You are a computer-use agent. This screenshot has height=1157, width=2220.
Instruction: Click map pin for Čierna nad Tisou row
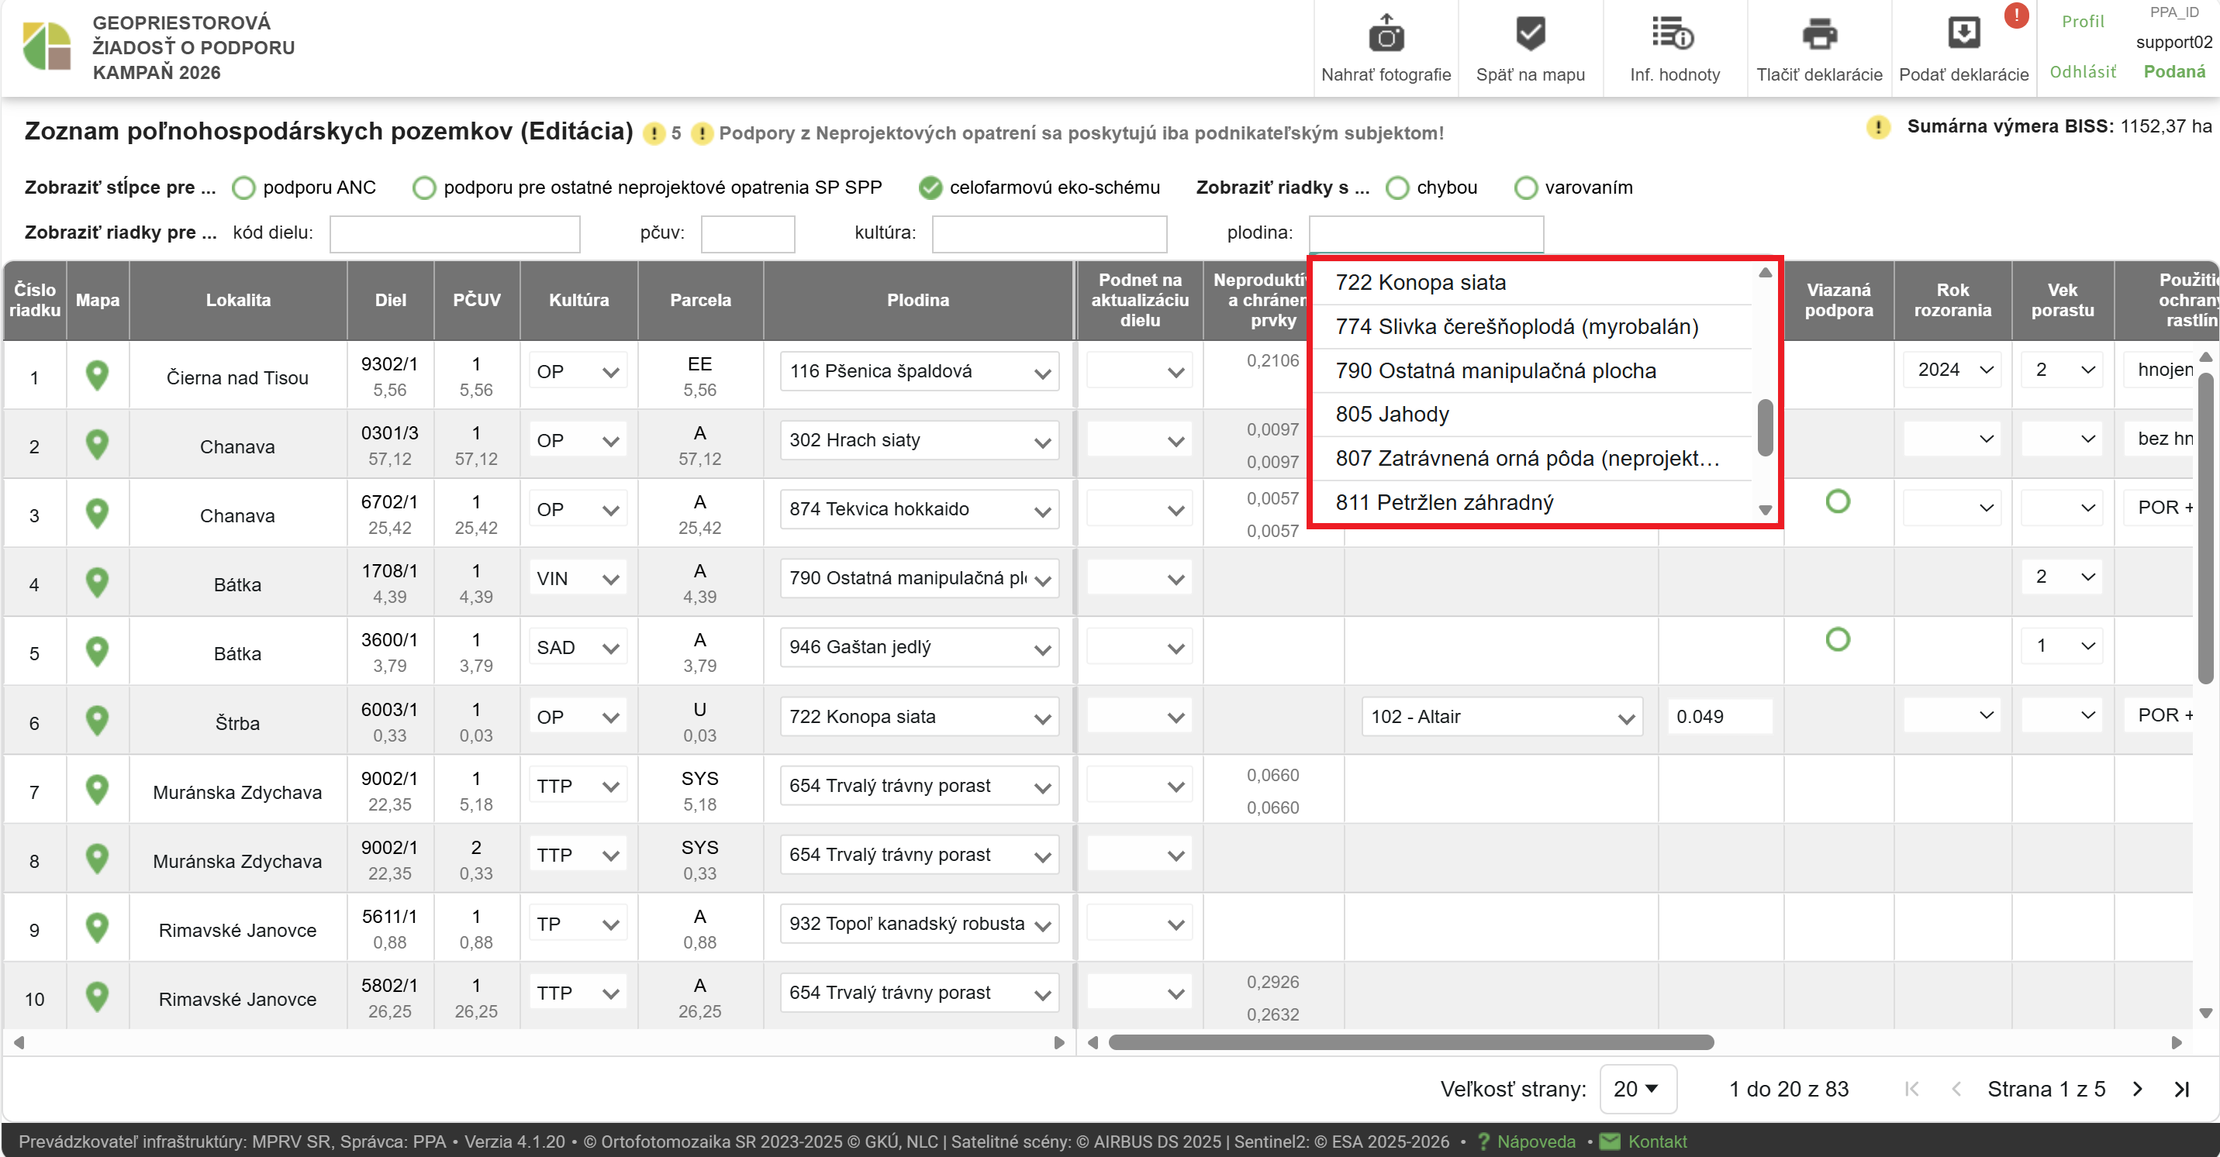click(x=98, y=376)
